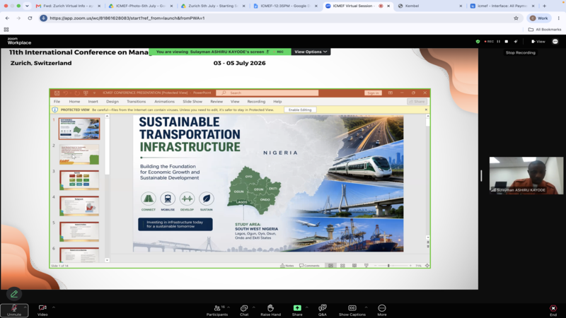Open the Chat panel
566x318 pixels.
click(244, 310)
